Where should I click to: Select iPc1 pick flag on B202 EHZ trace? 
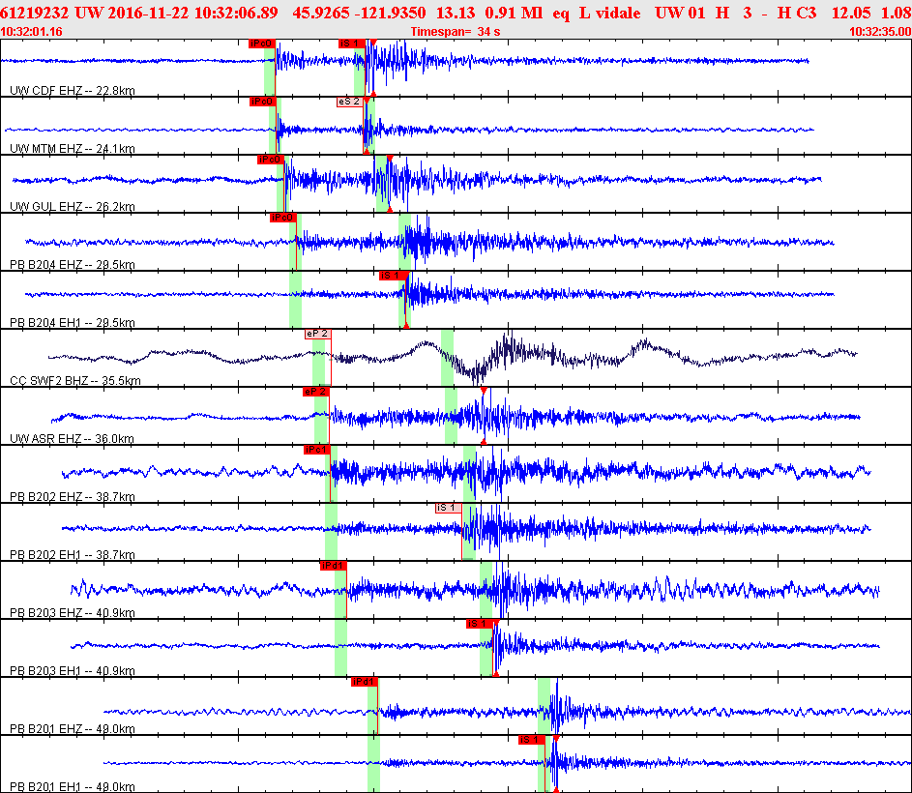coord(317,450)
